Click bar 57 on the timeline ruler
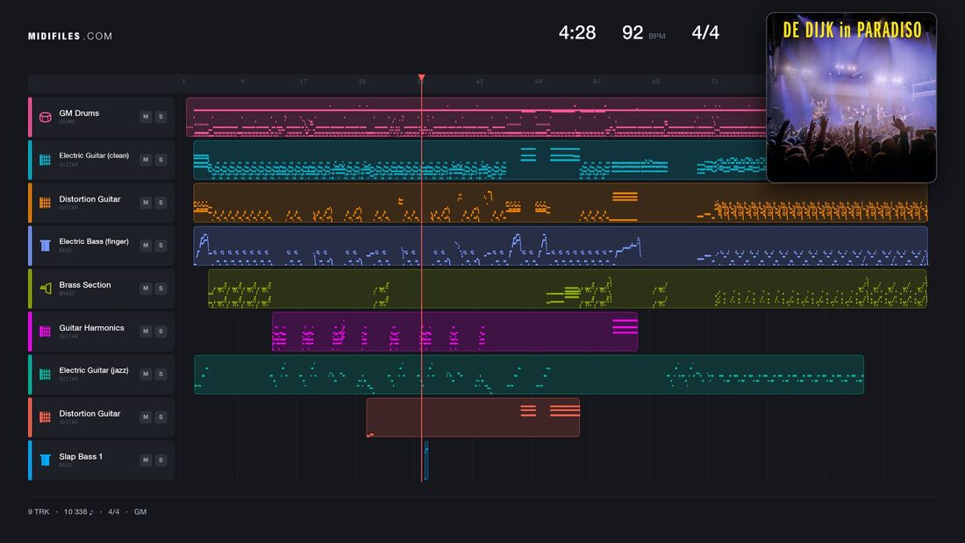The height and width of the screenshot is (543, 965). (597, 82)
